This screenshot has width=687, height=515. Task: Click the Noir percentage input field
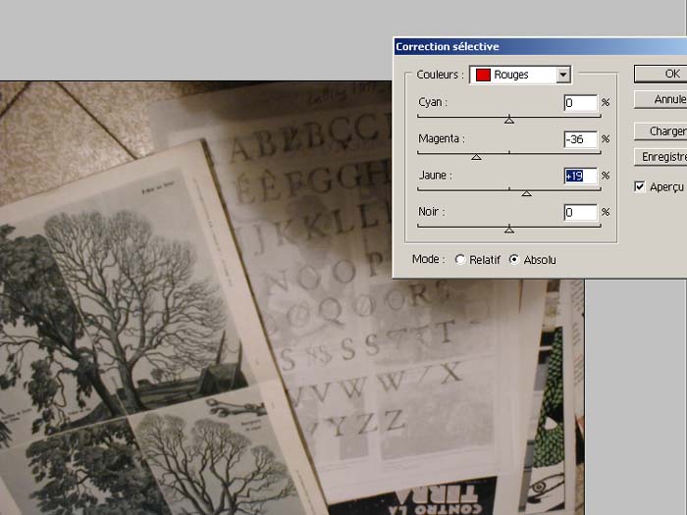[x=581, y=213]
